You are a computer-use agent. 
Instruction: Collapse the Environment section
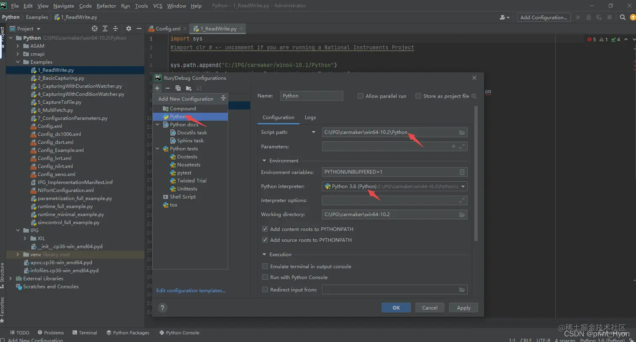point(264,161)
